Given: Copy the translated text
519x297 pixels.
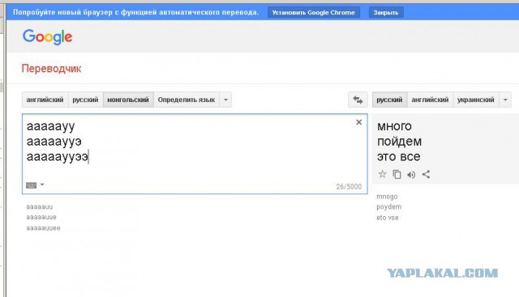Looking at the screenshot, I should pyautogui.click(x=397, y=174).
